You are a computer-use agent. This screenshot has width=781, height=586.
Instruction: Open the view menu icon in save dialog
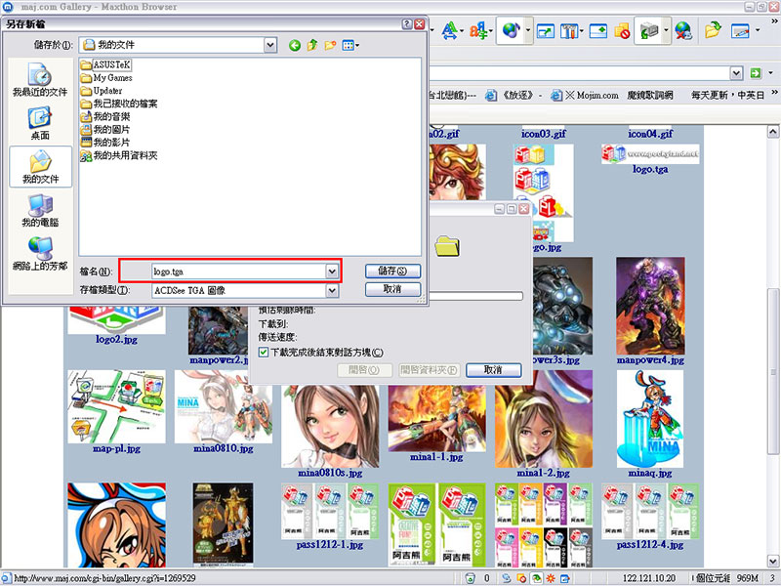[350, 45]
